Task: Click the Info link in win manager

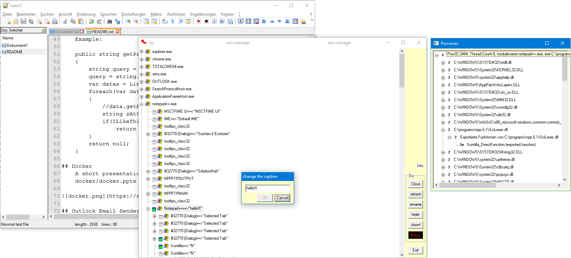Action: pos(420,166)
